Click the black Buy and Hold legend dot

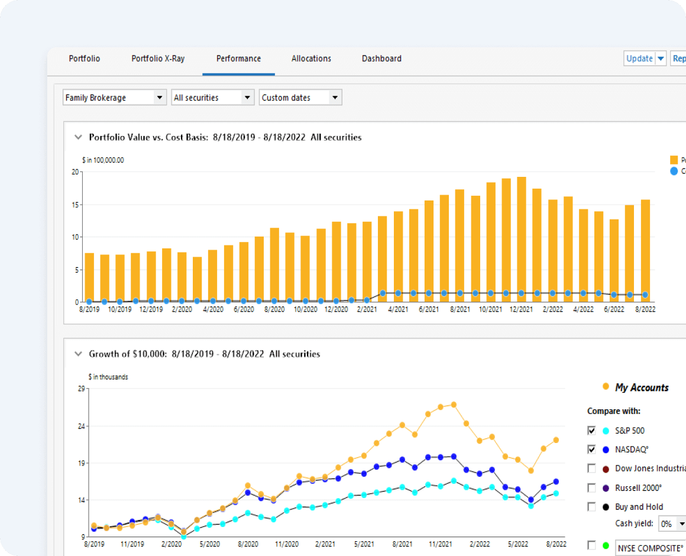pos(605,506)
